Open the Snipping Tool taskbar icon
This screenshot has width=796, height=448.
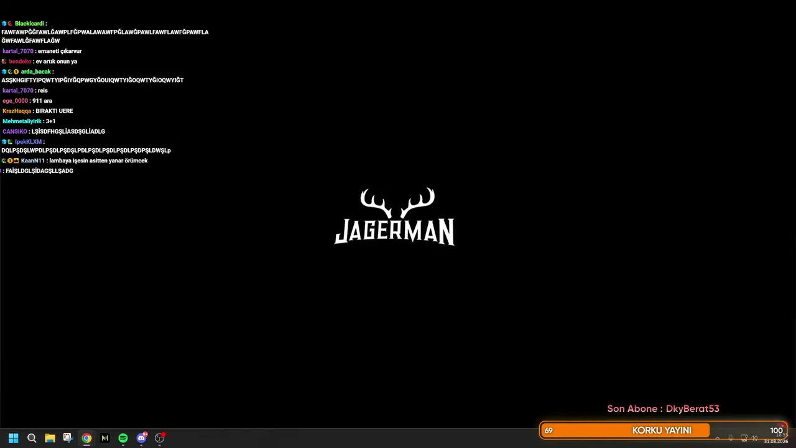click(x=68, y=438)
